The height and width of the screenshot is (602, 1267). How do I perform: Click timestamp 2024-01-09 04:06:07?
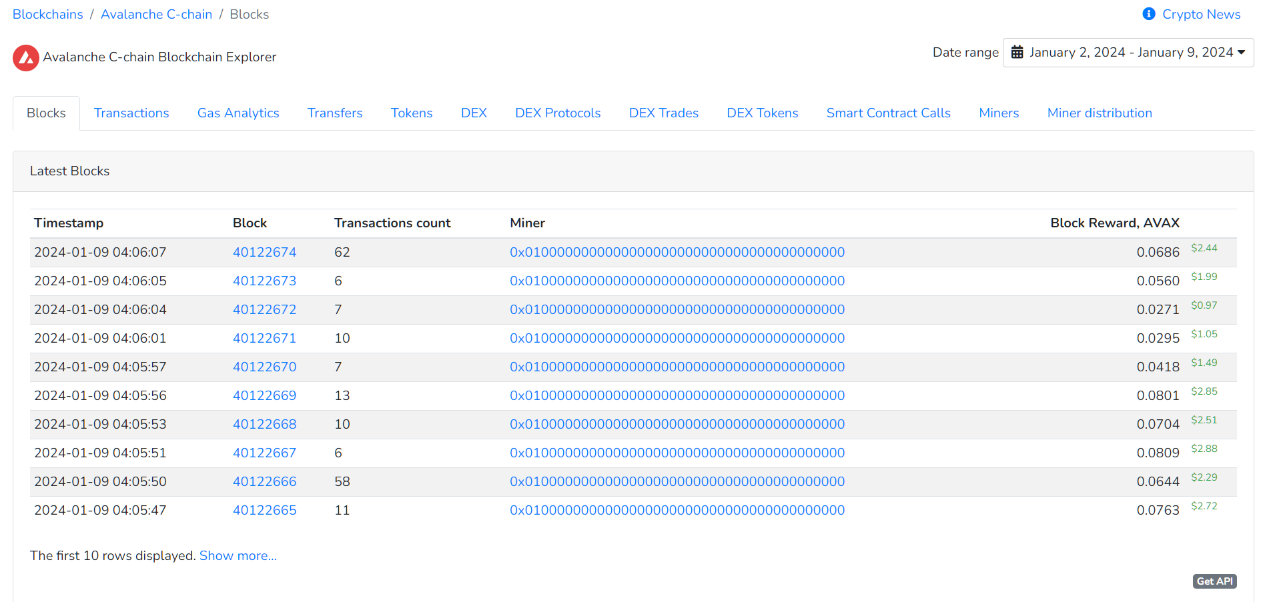point(100,253)
